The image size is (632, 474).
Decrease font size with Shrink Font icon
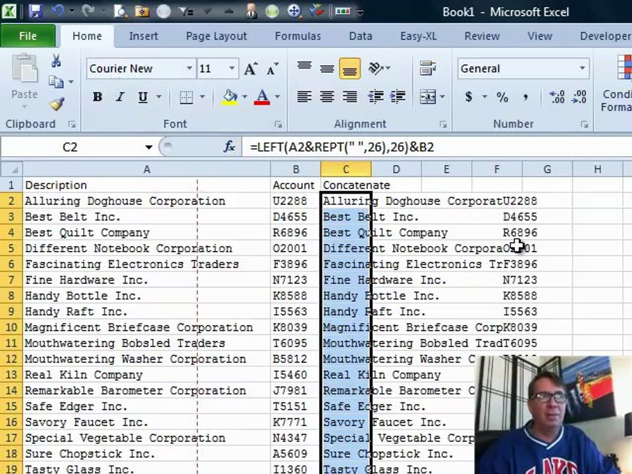point(273,69)
